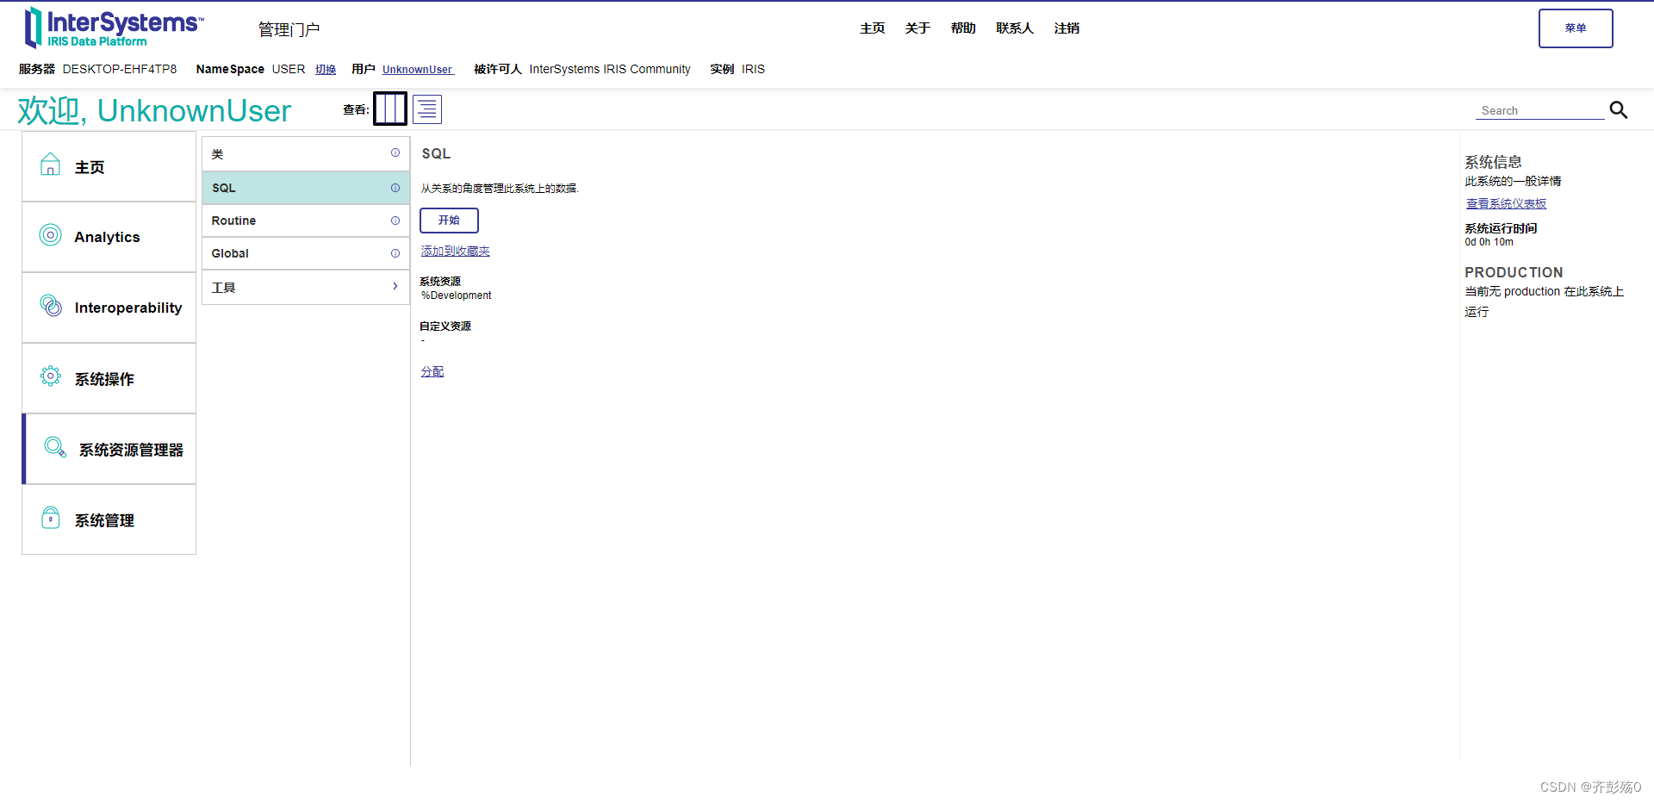Click 注销 to log out
Viewport: 1654px width, 802px height.
point(1066,28)
